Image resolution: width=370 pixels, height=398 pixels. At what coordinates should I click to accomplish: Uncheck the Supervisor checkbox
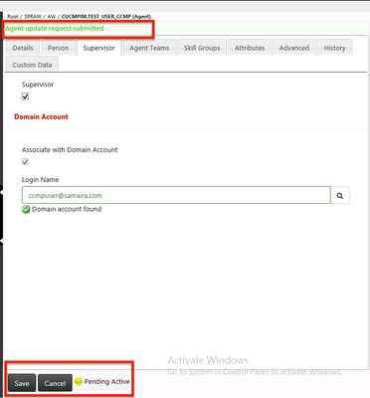(25, 97)
